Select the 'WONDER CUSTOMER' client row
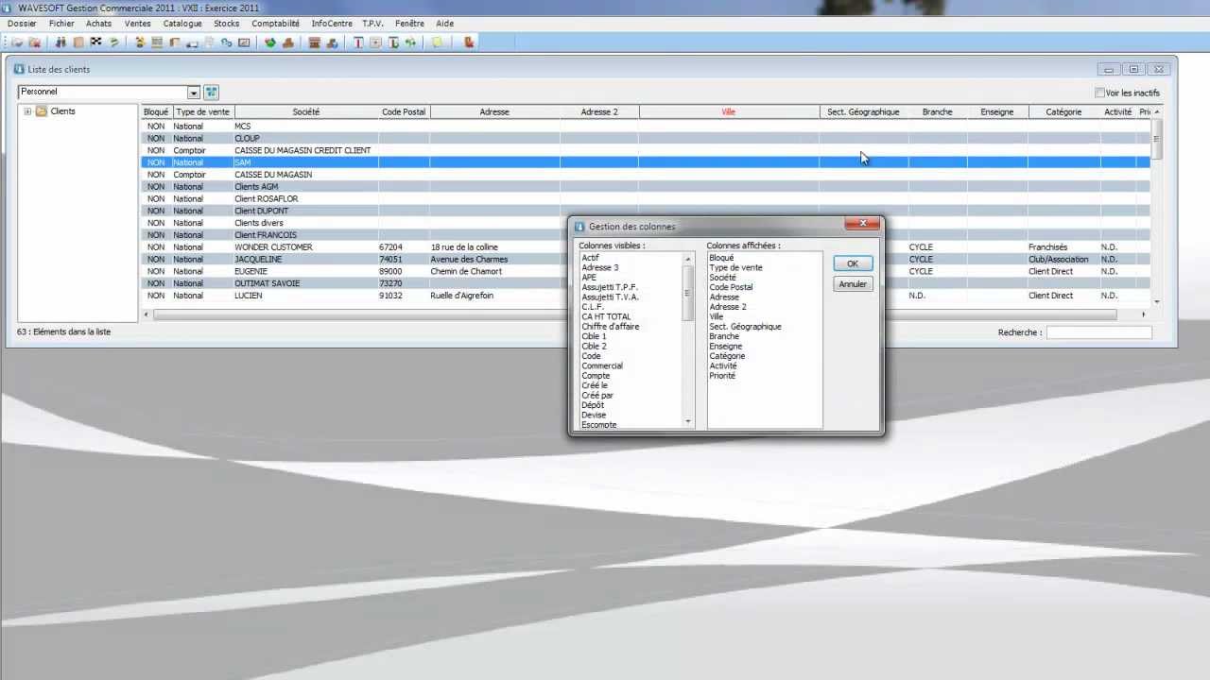The height and width of the screenshot is (680, 1210). [646, 247]
